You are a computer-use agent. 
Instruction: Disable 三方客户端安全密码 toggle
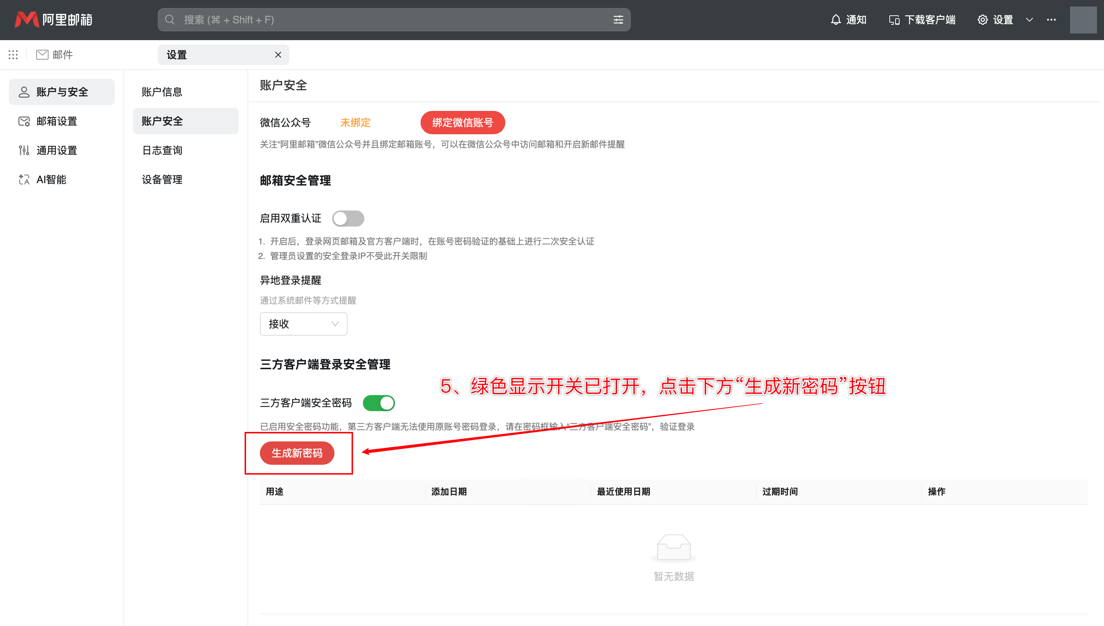click(379, 403)
